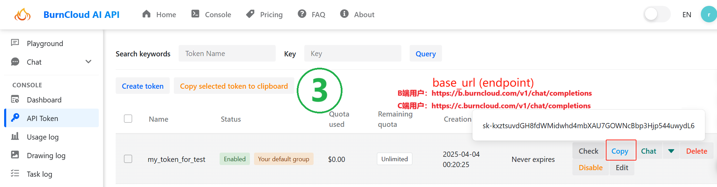Focus the Key search field
Screen dimensions: 717x187
point(353,53)
